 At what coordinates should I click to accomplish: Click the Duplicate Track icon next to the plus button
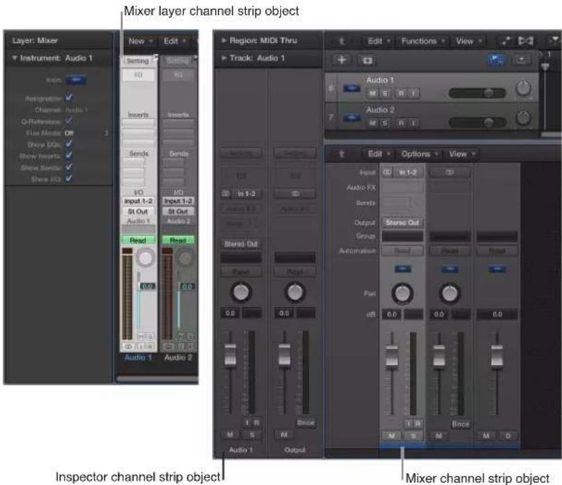coord(367,60)
